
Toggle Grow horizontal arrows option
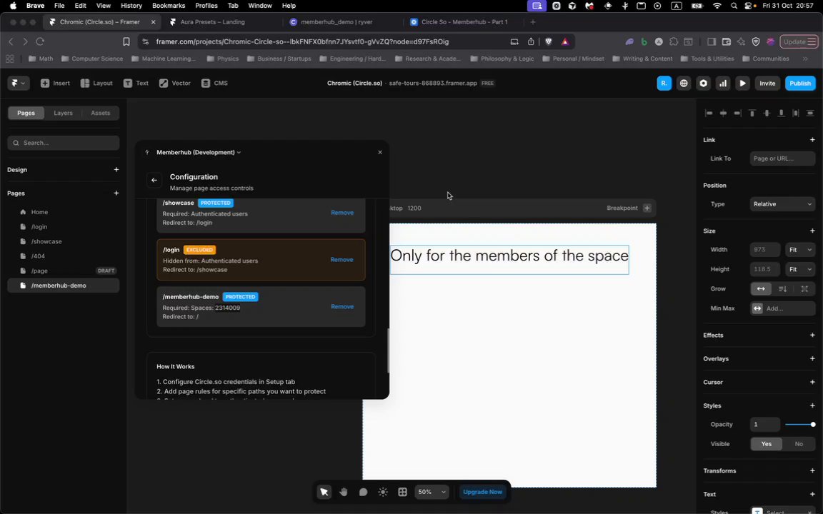point(761,289)
